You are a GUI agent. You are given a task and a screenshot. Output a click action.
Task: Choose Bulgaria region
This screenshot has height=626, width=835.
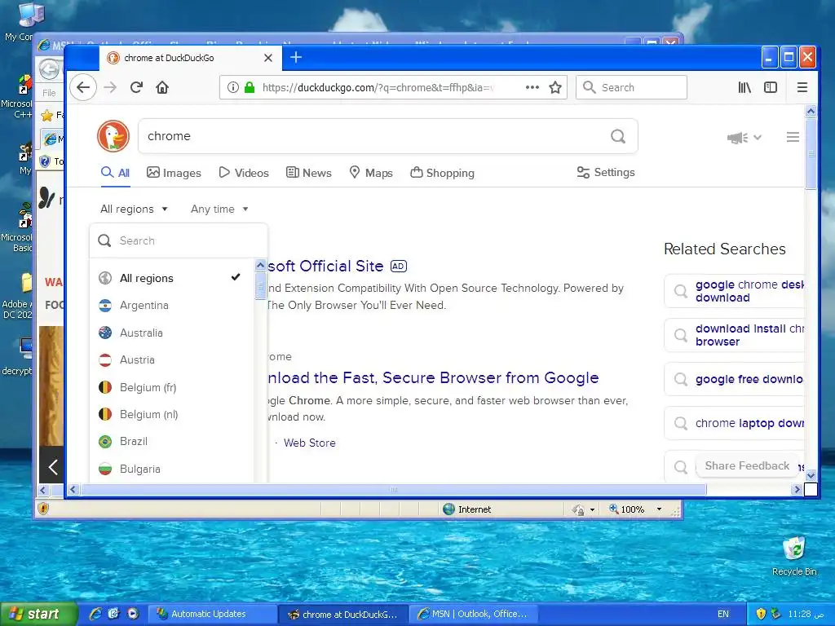click(x=171, y=469)
